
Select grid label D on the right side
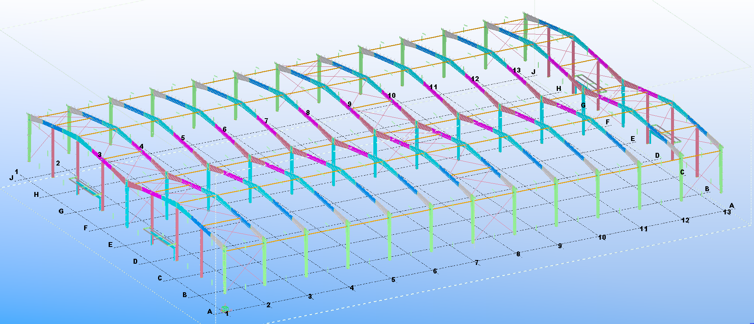pyautogui.click(x=657, y=155)
